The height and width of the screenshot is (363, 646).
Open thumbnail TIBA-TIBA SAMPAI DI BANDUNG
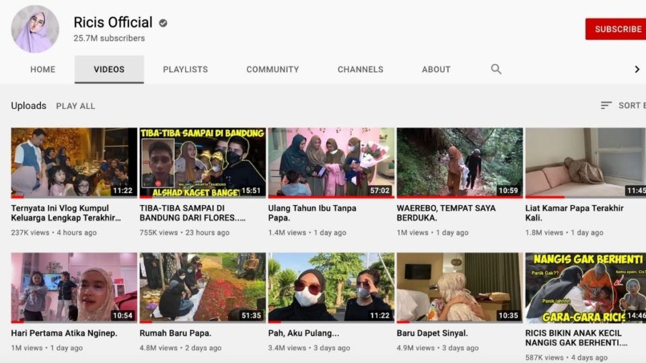(x=203, y=163)
